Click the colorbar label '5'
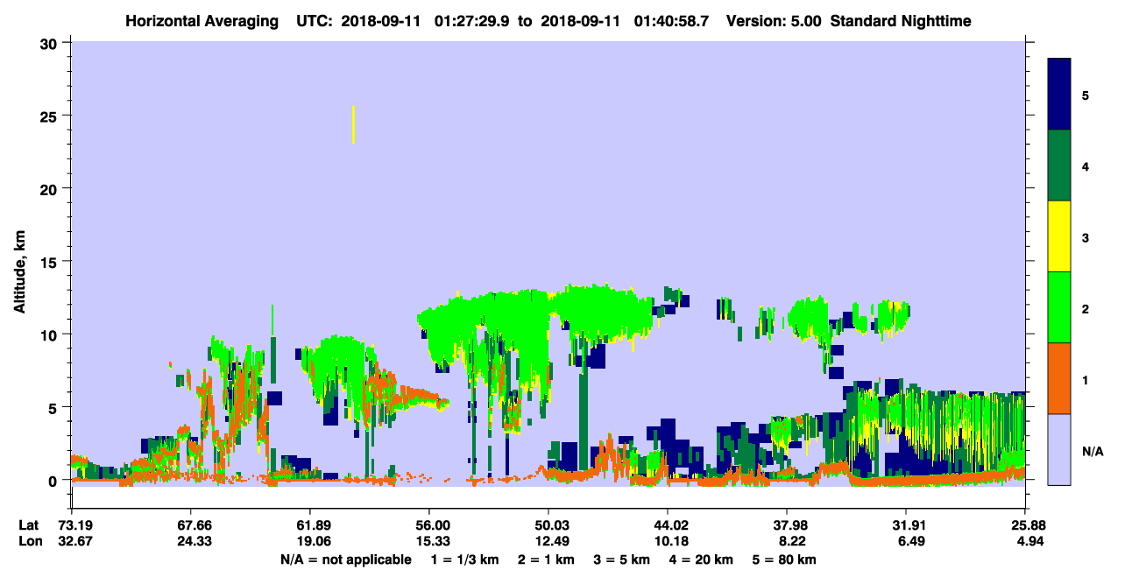 [1086, 95]
